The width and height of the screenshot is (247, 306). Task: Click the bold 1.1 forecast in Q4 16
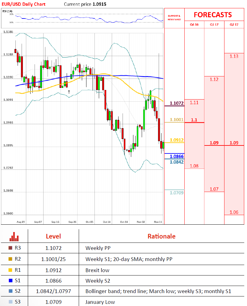194,120
